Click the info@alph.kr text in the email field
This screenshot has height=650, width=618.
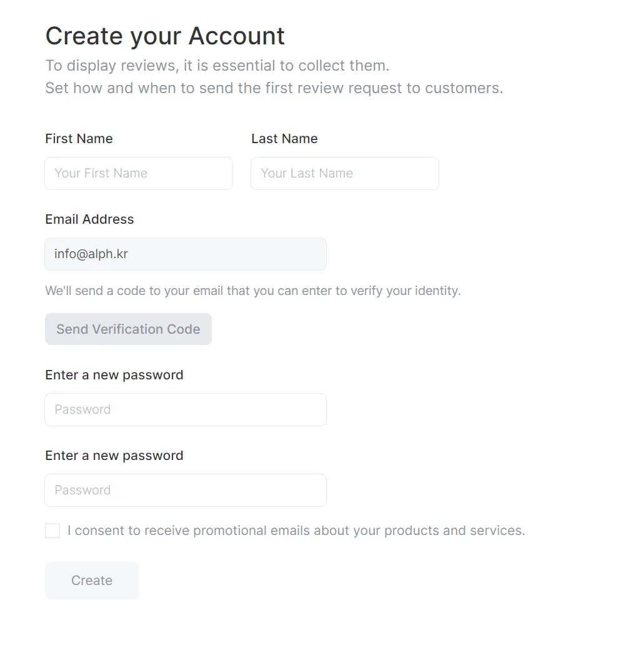coord(91,254)
